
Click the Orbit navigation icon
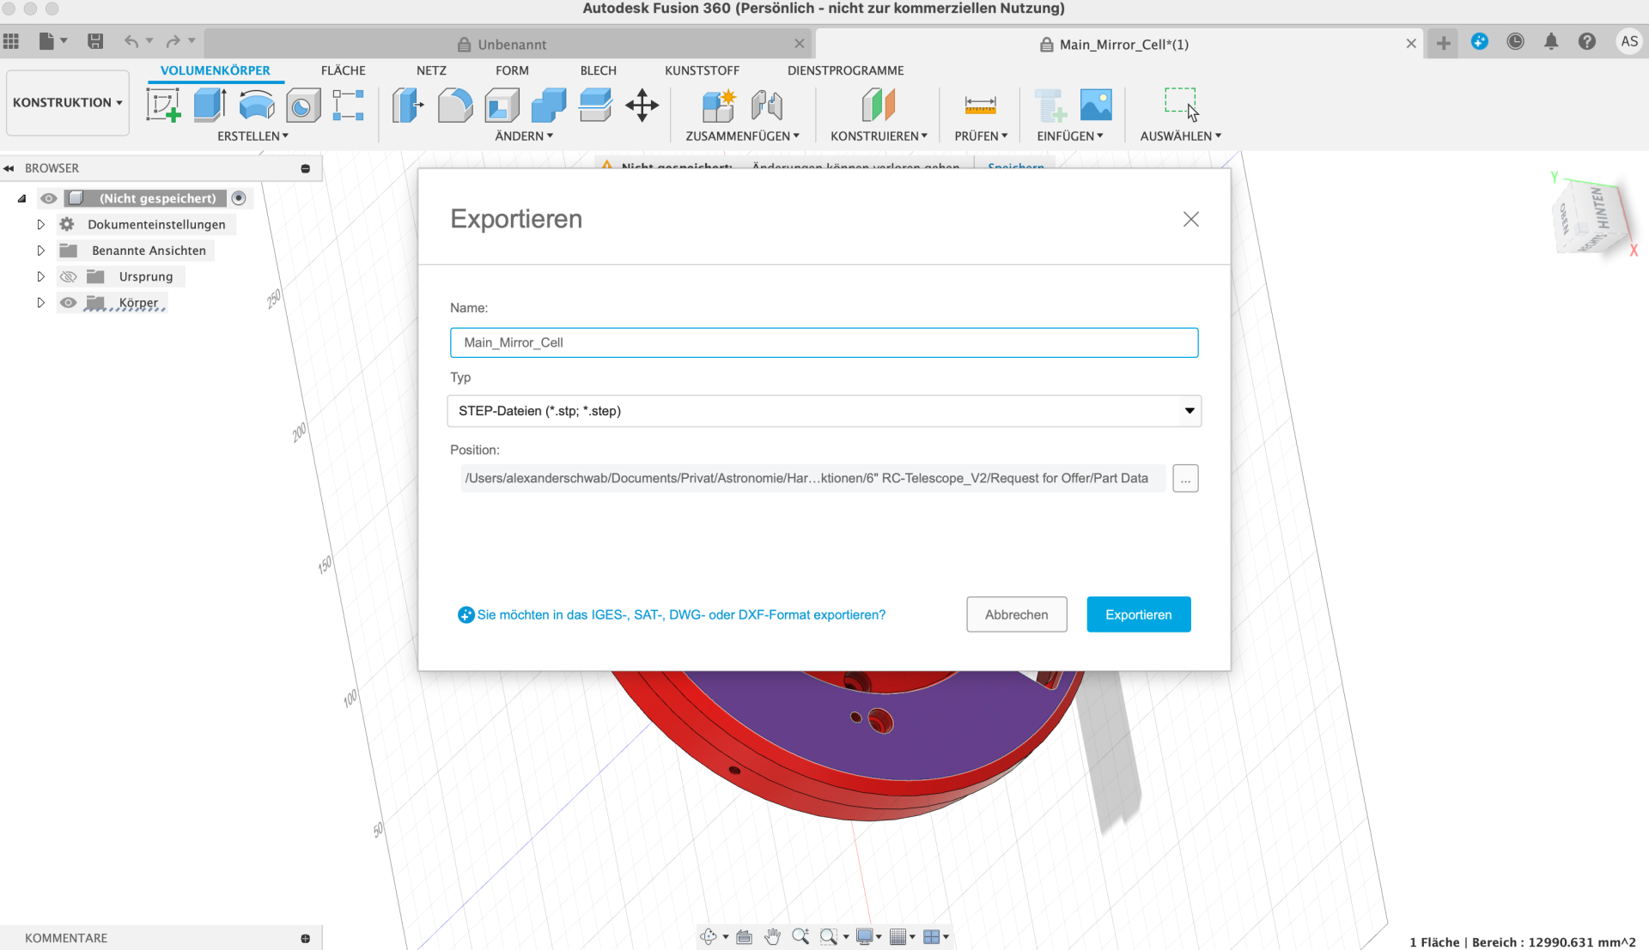709,936
